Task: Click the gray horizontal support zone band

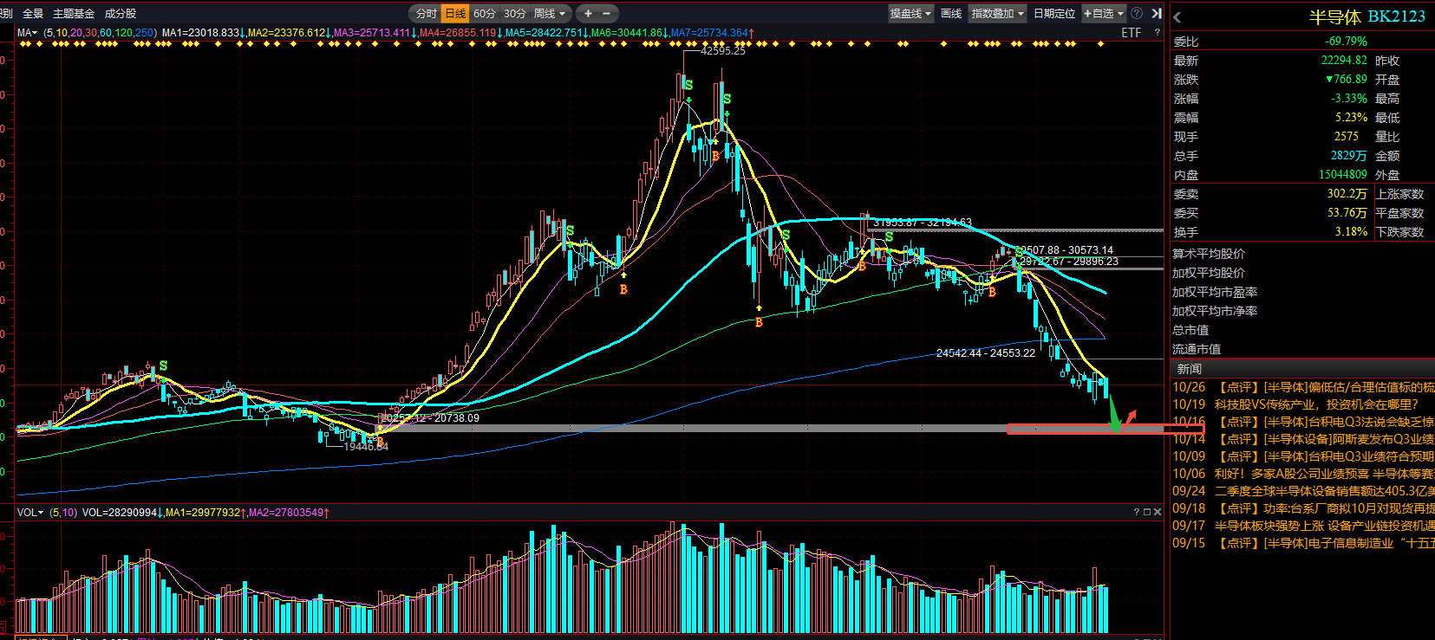Action: [x=590, y=428]
